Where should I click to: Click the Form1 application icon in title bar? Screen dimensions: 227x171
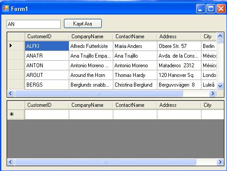click(x=6, y=9)
